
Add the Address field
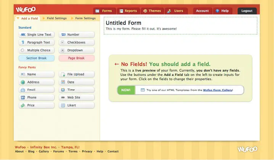[37, 82]
